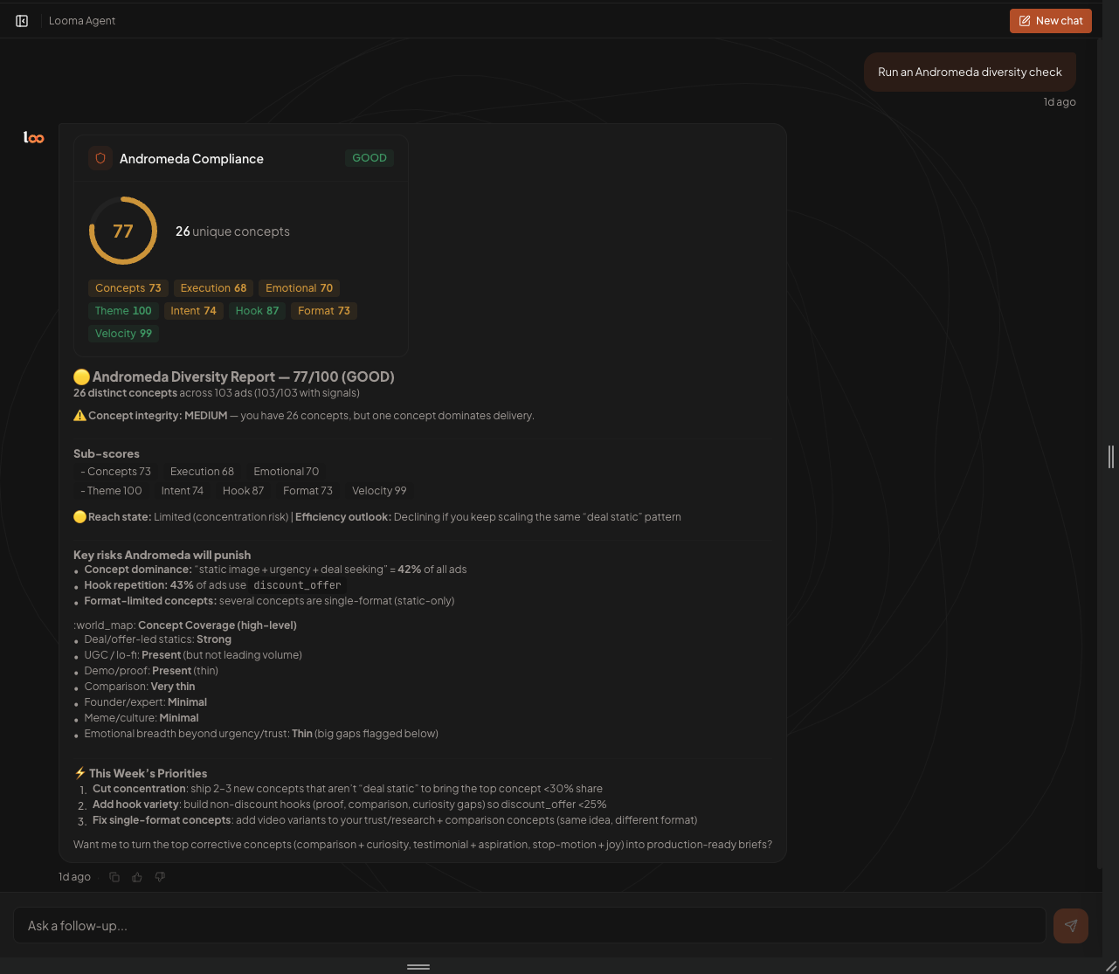The height and width of the screenshot is (974, 1119).
Task: Click the send message arrow button
Action: [x=1070, y=926]
